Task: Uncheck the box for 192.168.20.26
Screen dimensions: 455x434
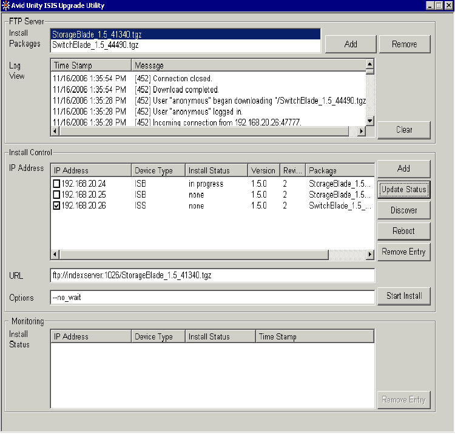Action: click(x=56, y=205)
